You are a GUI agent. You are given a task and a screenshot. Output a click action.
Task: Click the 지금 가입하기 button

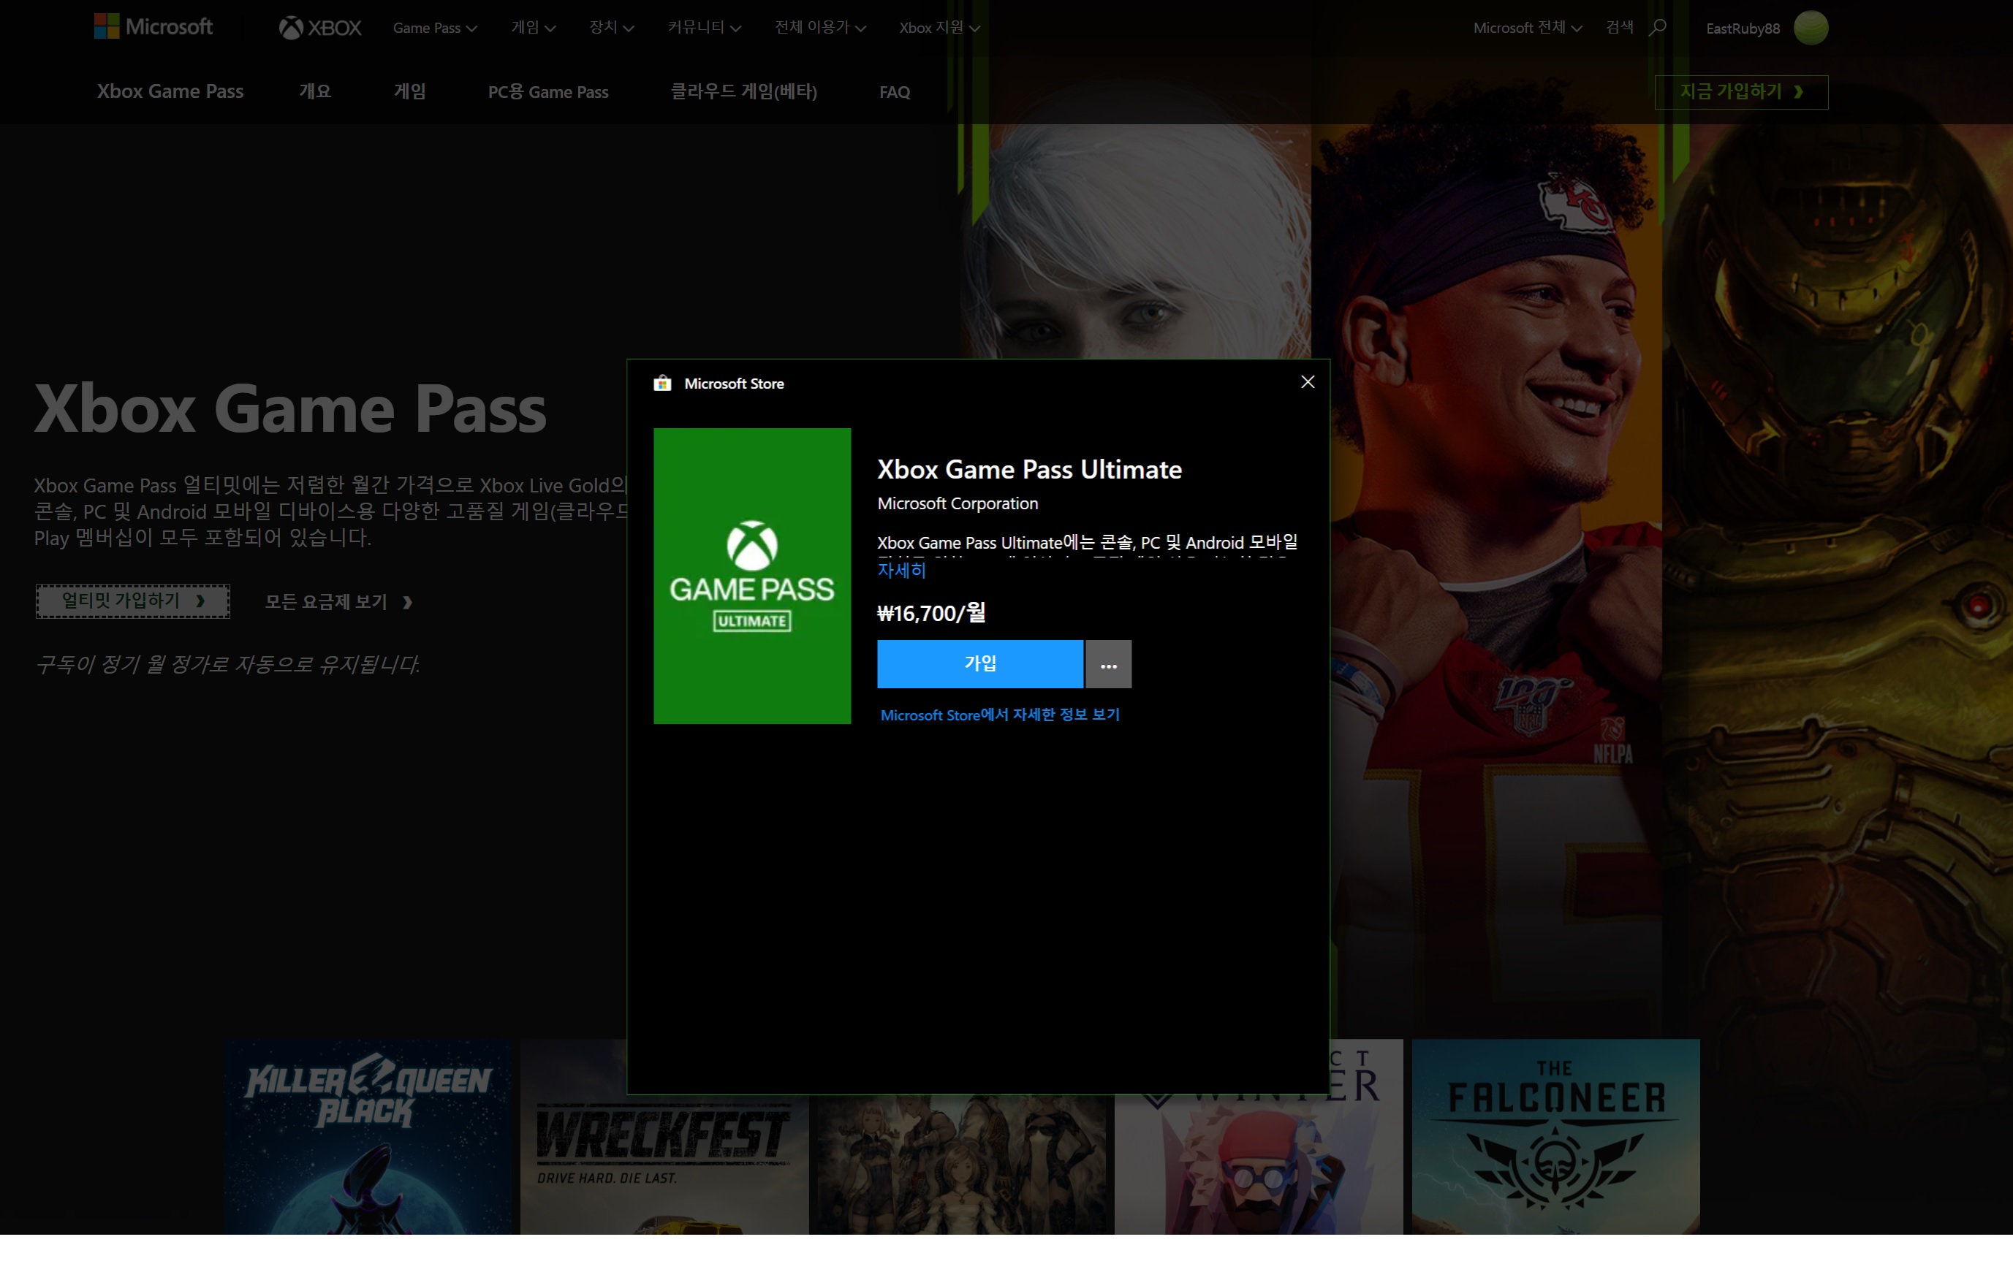point(1741,91)
